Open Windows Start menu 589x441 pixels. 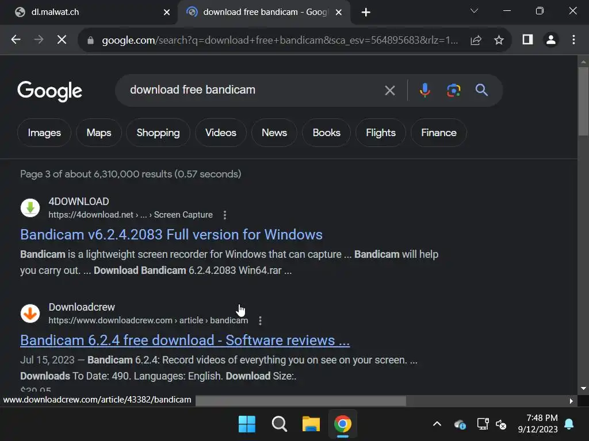(247, 424)
